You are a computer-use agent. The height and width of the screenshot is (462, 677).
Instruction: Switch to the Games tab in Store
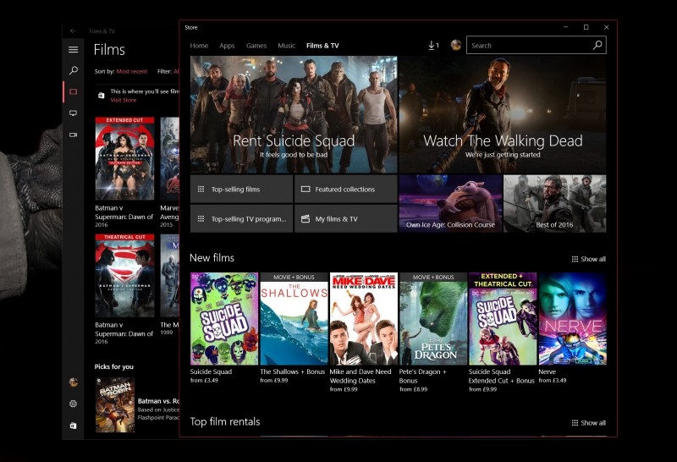[x=256, y=46]
